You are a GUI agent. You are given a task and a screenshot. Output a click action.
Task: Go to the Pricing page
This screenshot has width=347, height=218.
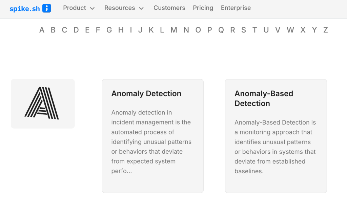203,8
